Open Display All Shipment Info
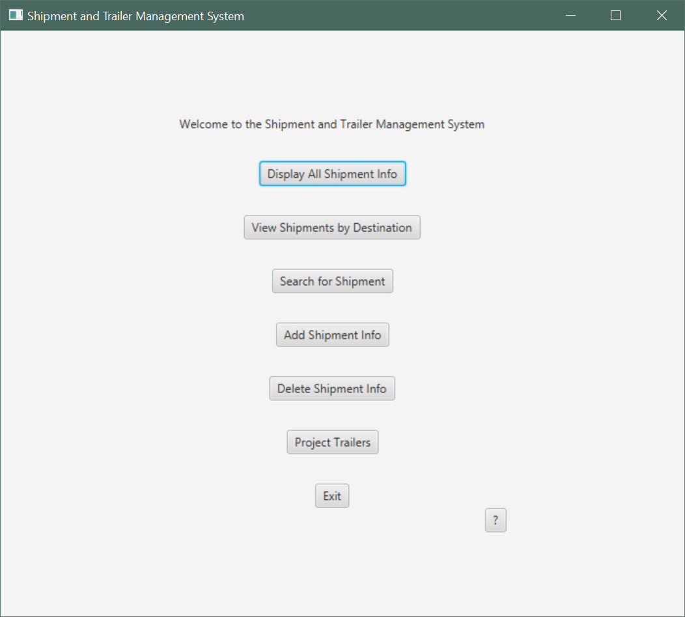The image size is (685, 617). [332, 174]
